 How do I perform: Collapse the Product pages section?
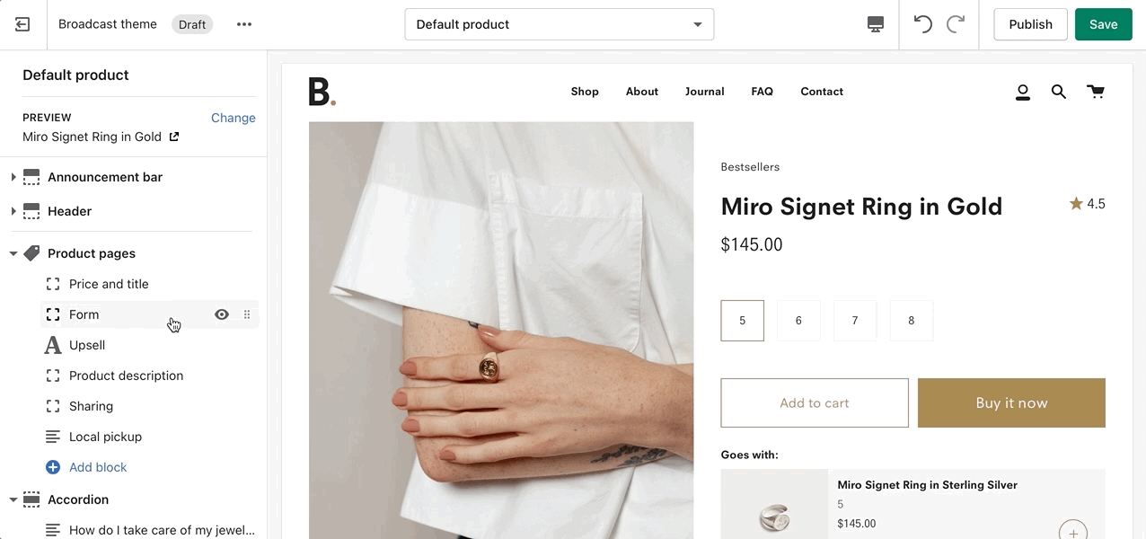[13, 253]
